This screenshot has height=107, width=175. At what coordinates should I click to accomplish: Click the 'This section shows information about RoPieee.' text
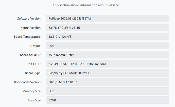click(x=86, y=5)
